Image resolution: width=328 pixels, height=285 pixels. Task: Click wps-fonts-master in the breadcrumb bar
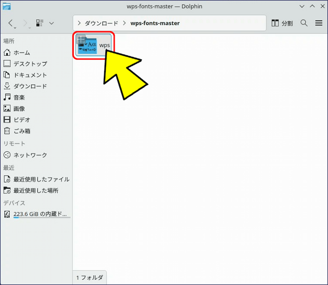click(155, 23)
